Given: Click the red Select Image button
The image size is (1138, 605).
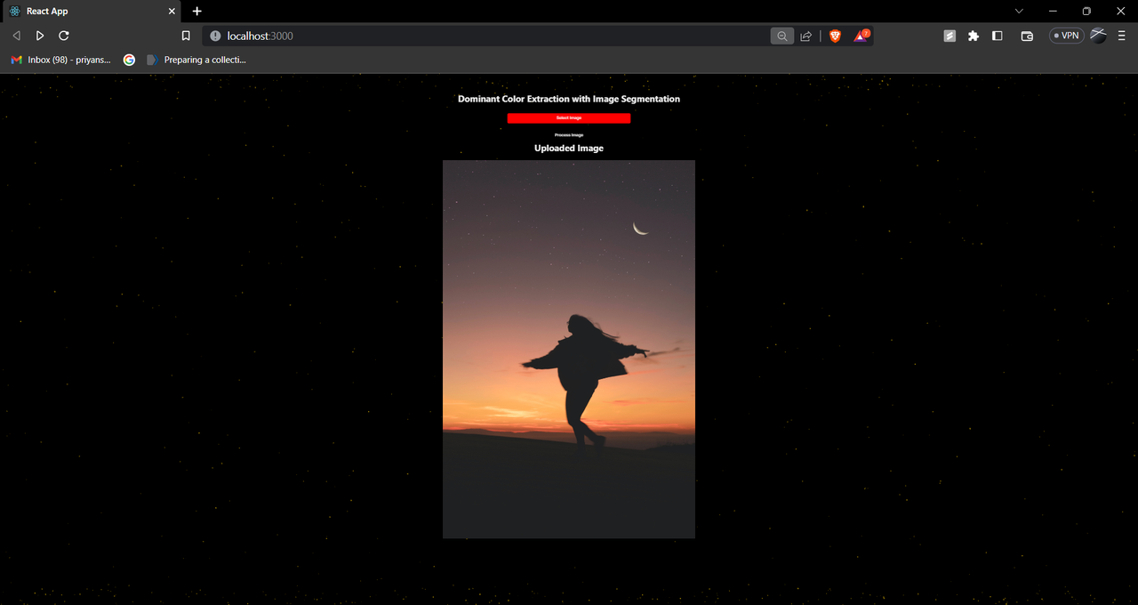Looking at the screenshot, I should click(569, 118).
